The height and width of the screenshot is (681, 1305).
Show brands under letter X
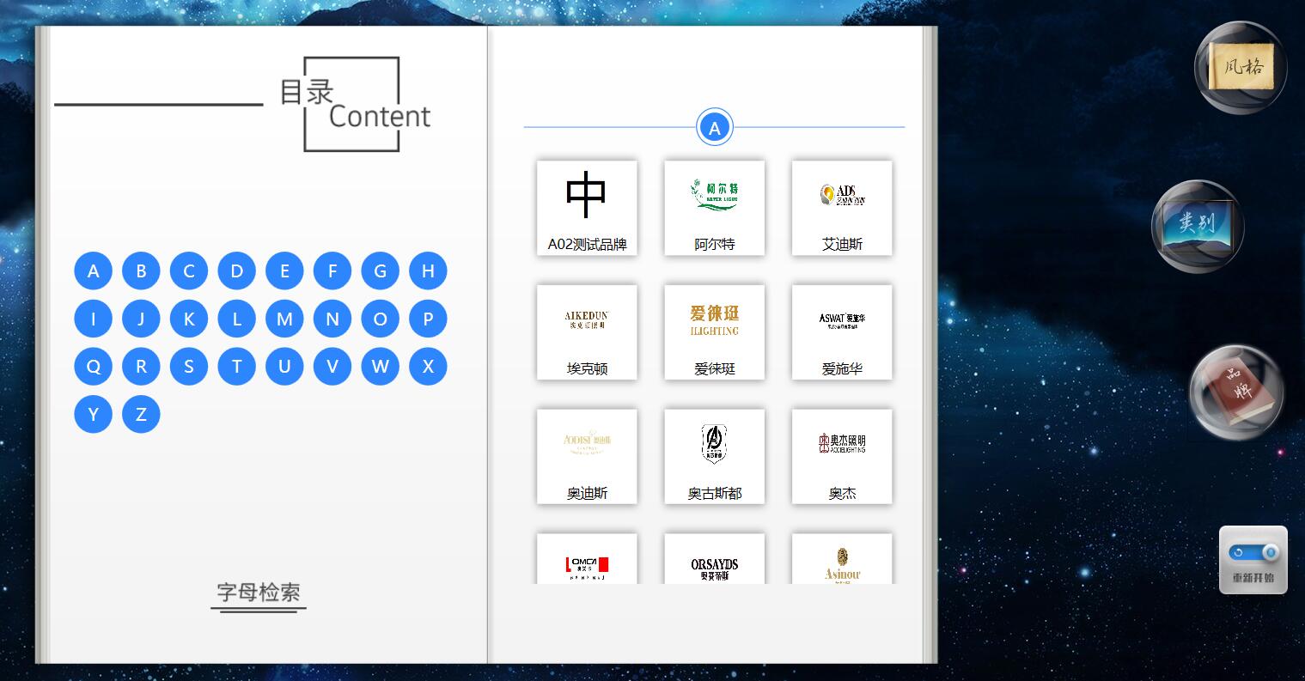(x=428, y=367)
